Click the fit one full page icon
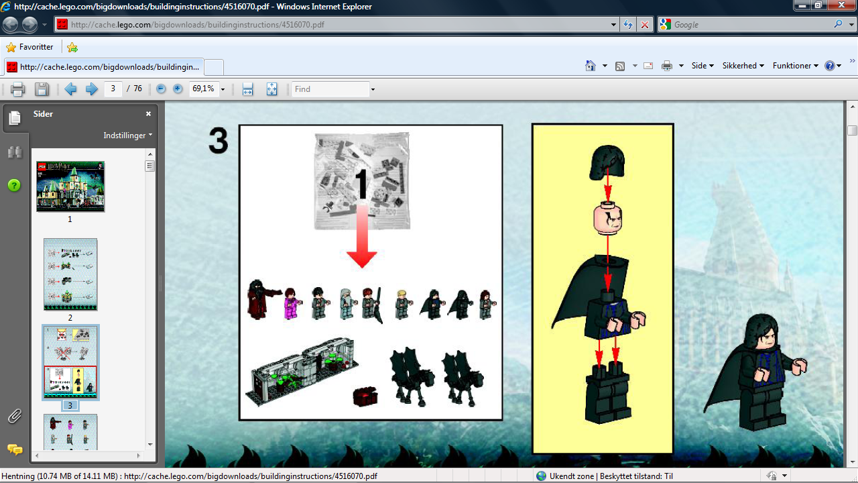Image resolution: width=858 pixels, height=483 pixels. [271, 89]
